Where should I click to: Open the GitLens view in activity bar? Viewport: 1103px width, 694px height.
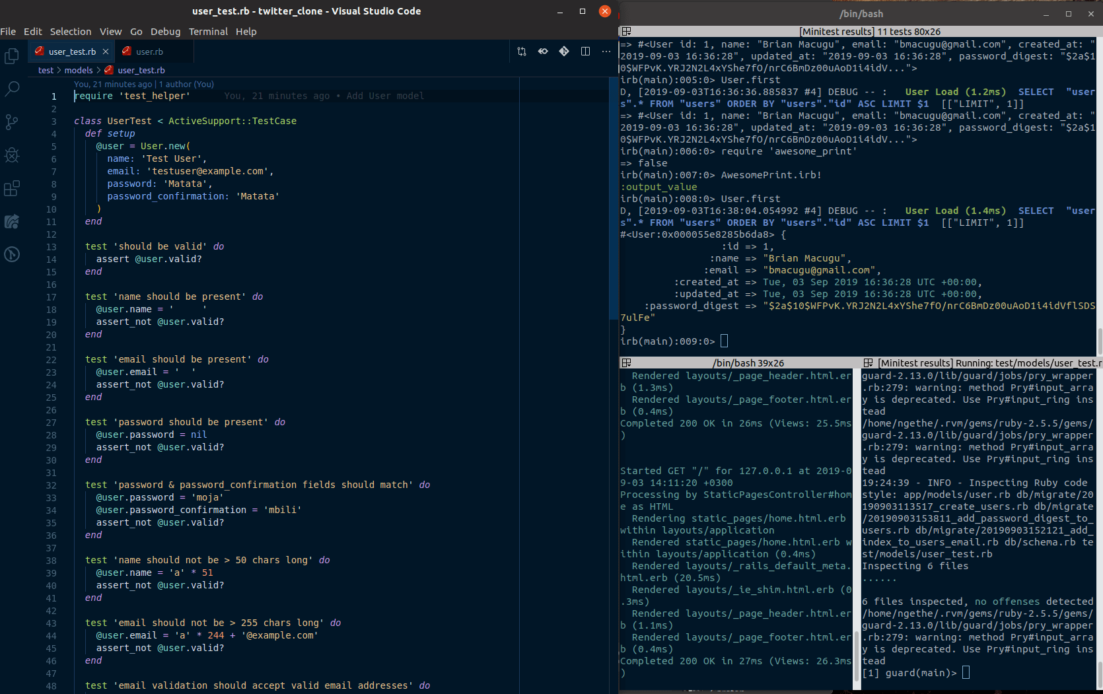point(12,254)
